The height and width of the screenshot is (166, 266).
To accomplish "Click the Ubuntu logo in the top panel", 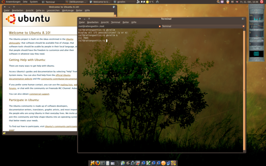I will click(3, 2).
